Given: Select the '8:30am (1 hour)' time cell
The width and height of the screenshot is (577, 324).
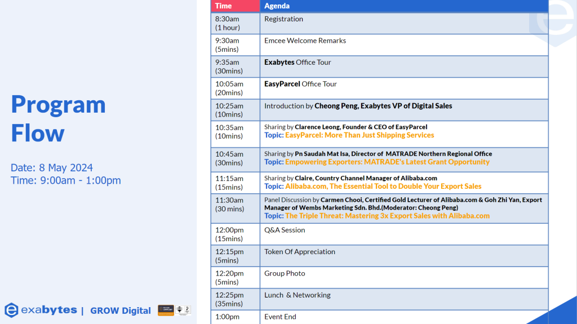Looking at the screenshot, I should tap(235, 23).
